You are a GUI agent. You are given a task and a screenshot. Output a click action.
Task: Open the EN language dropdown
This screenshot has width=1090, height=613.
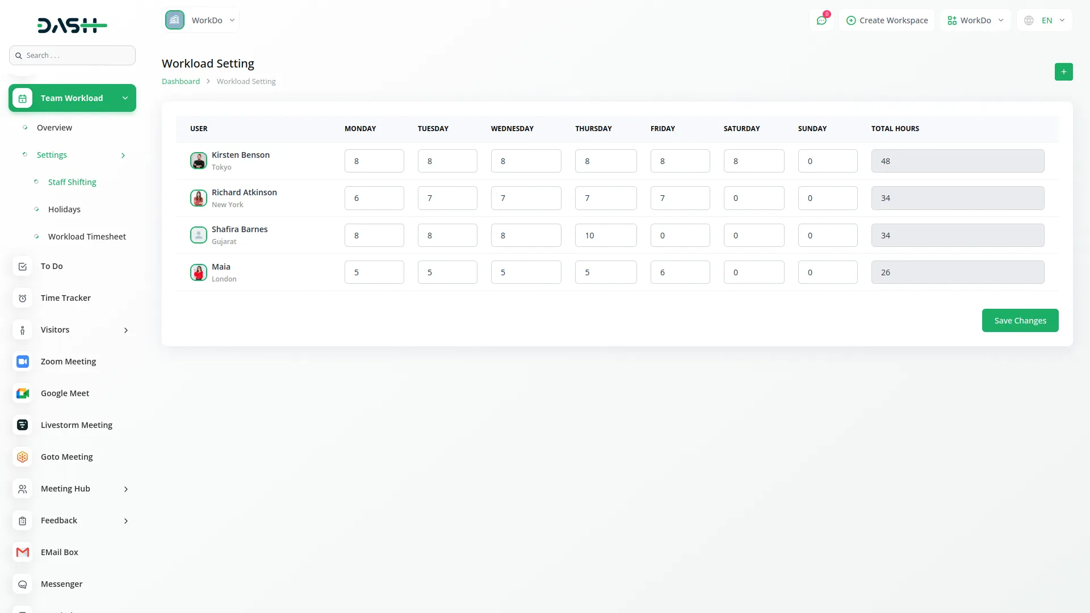pos(1045,20)
